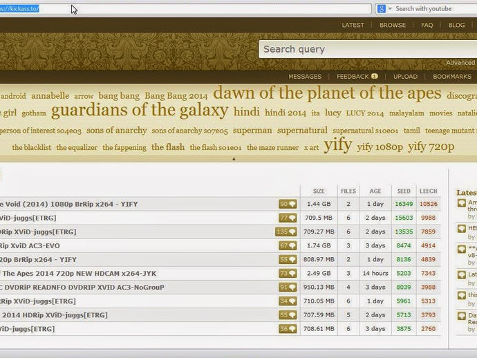The image size is (477, 358).
Task: Click the 'malayalam' tag
Action: point(406,113)
